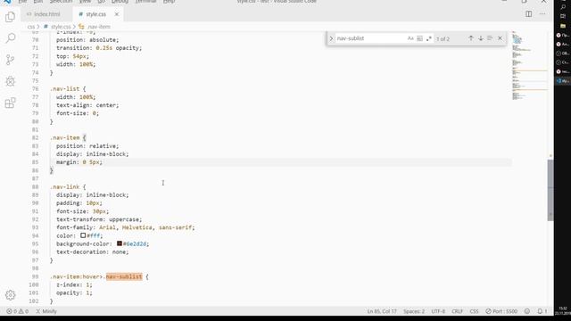Image resolution: width=571 pixels, height=321 pixels.
Task: Open the Debug menu
Action: click(120, 2)
